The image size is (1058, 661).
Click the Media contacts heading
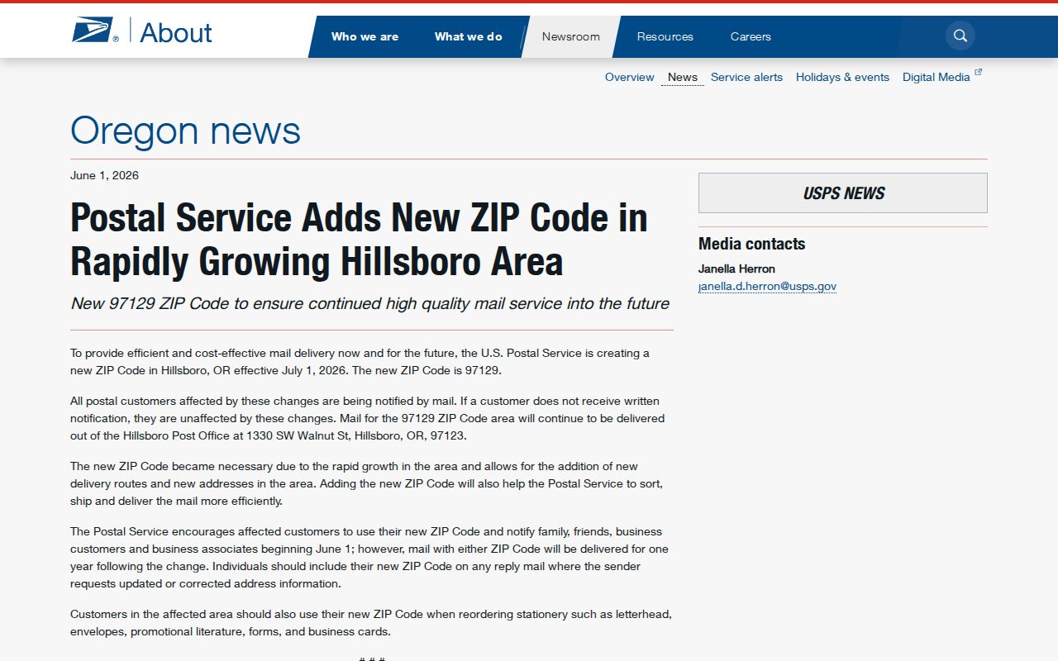[x=751, y=244]
